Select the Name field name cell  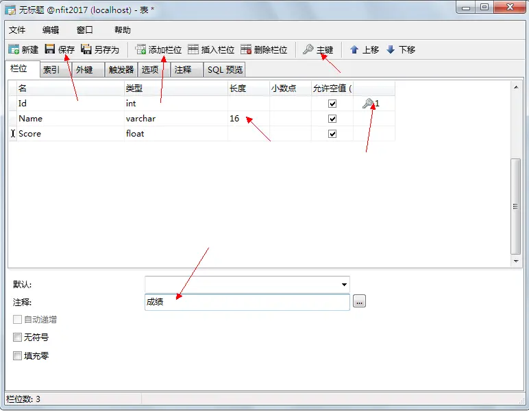[x=70, y=119]
